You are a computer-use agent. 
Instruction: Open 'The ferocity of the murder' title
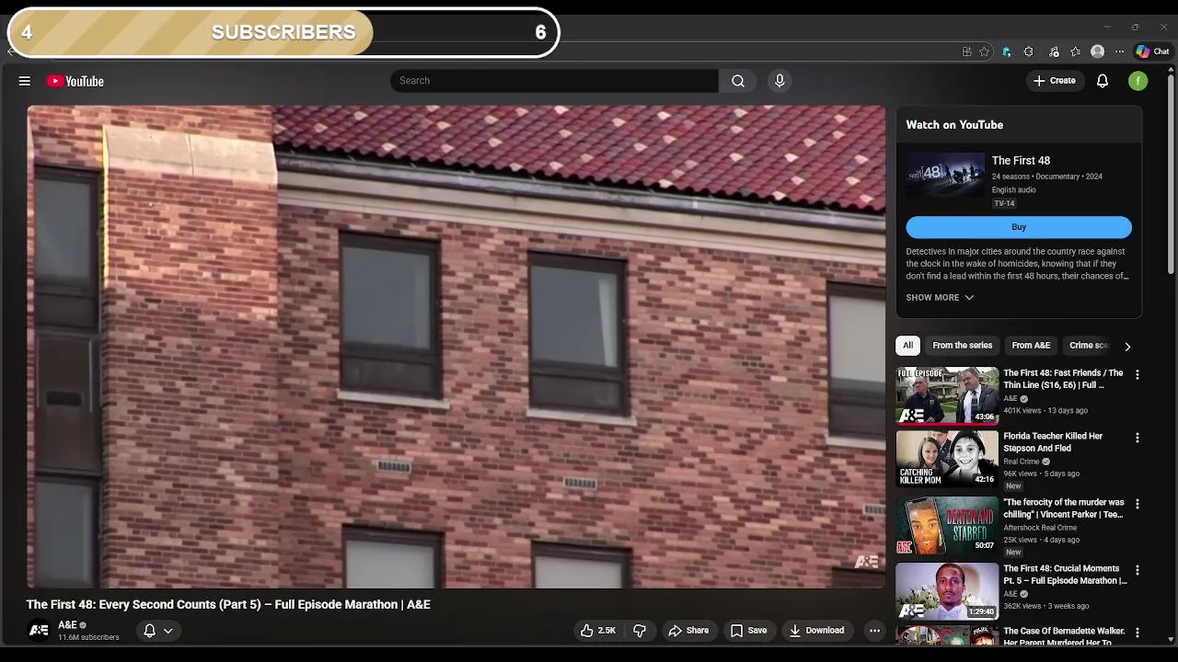click(x=1063, y=508)
